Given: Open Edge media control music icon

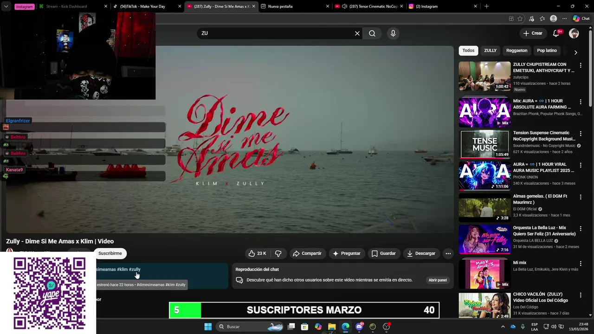Looking at the screenshot, I should click(531, 19).
